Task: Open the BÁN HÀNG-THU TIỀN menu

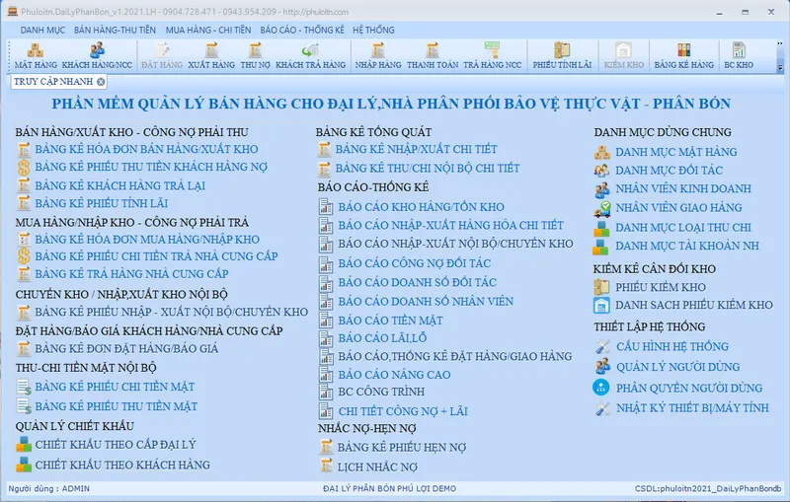Action: (x=115, y=31)
